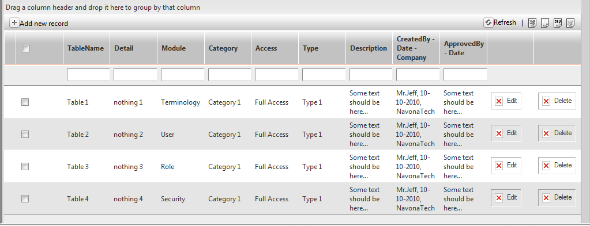Sort by the Category column header
The width and height of the screenshot is (590, 226).
pyautogui.click(x=223, y=48)
